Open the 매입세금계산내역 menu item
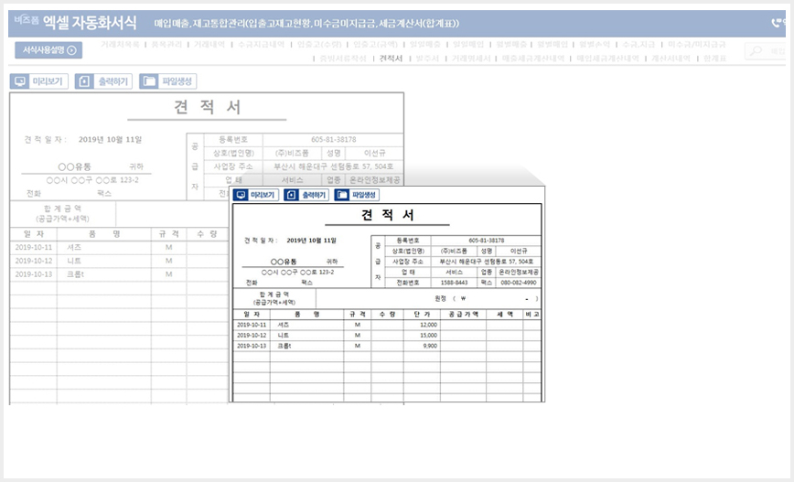The height and width of the screenshot is (482, 794). [607, 59]
